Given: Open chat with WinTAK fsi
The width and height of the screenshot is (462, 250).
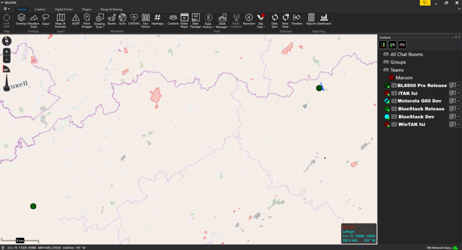Looking at the screenshot, I should coord(452,124).
